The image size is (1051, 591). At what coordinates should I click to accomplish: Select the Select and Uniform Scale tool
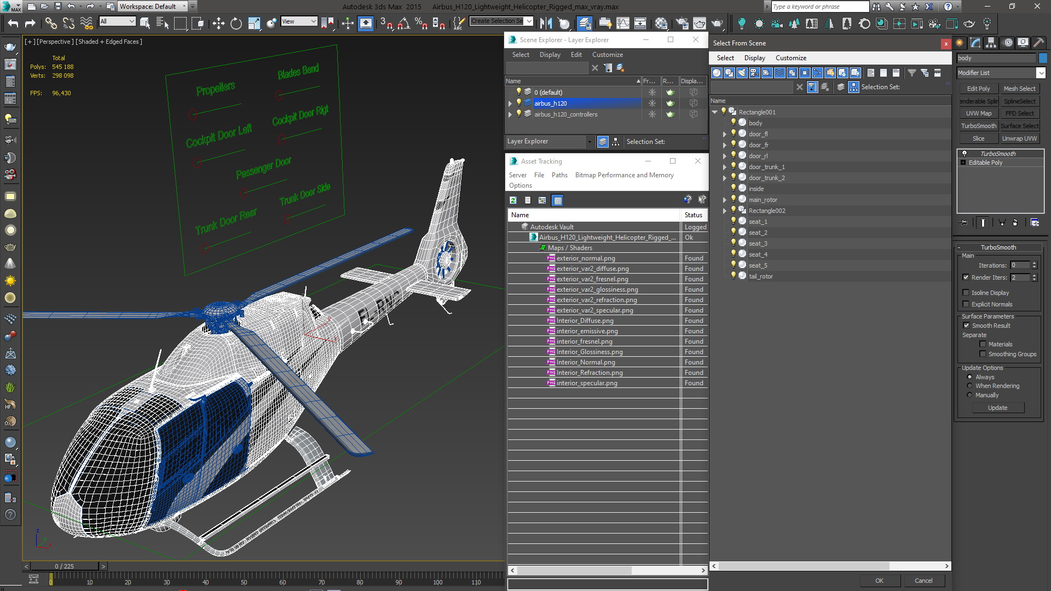click(253, 23)
